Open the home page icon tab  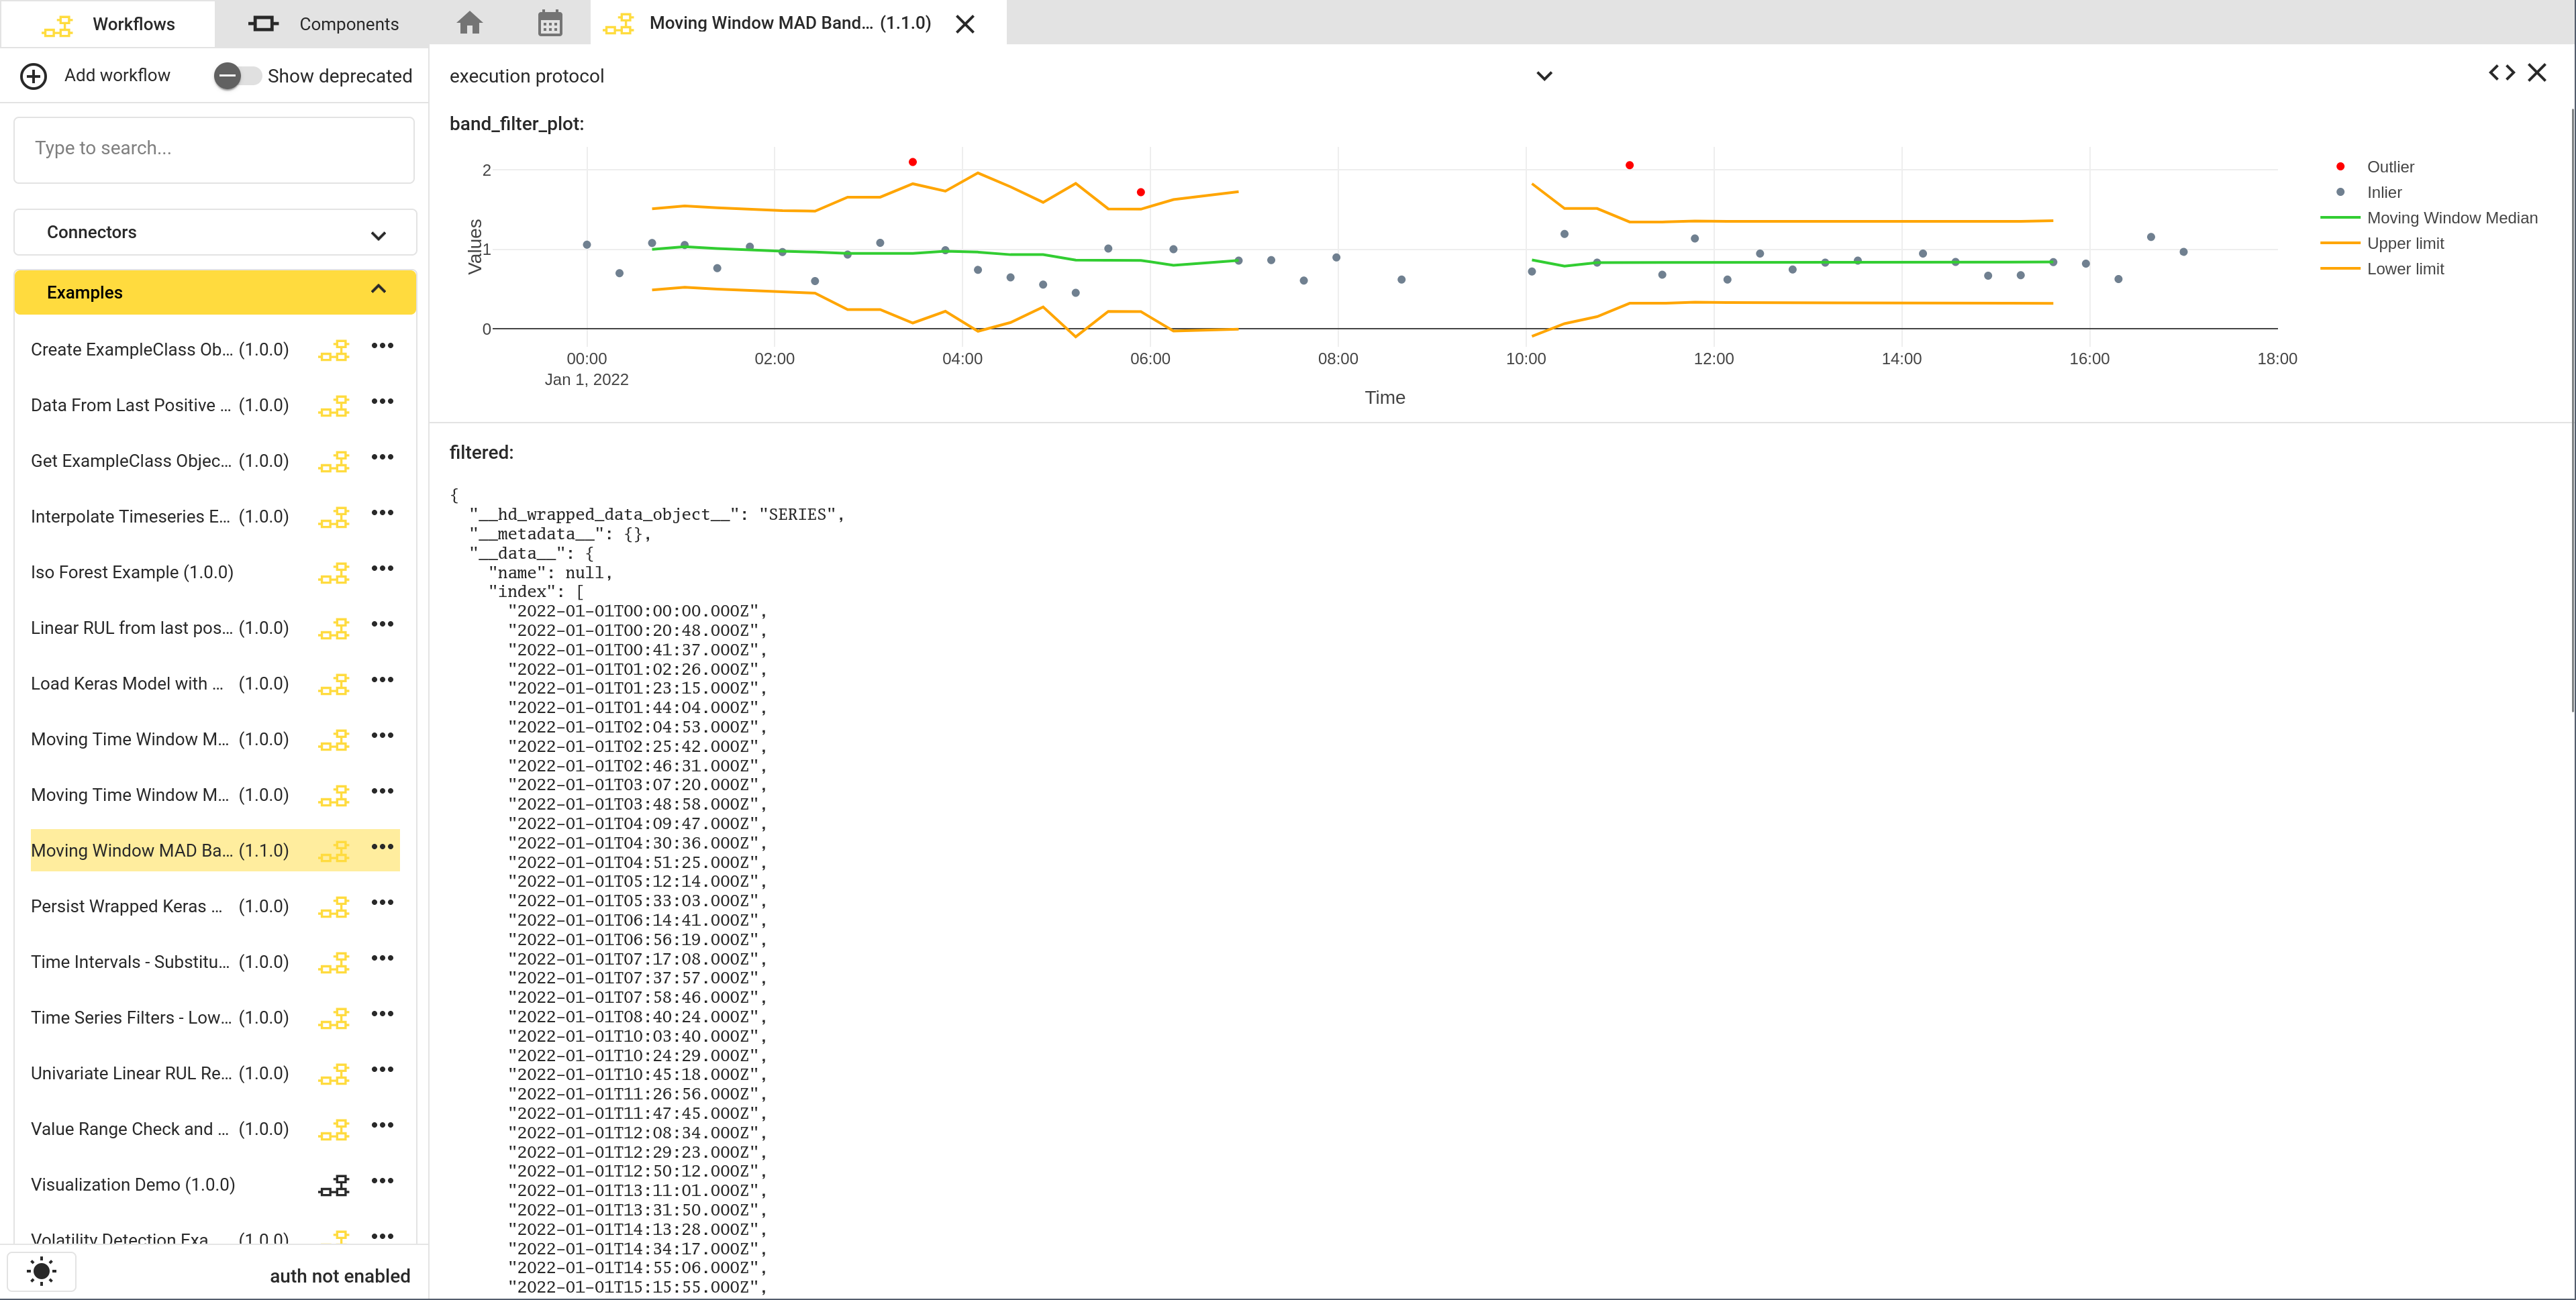click(469, 23)
